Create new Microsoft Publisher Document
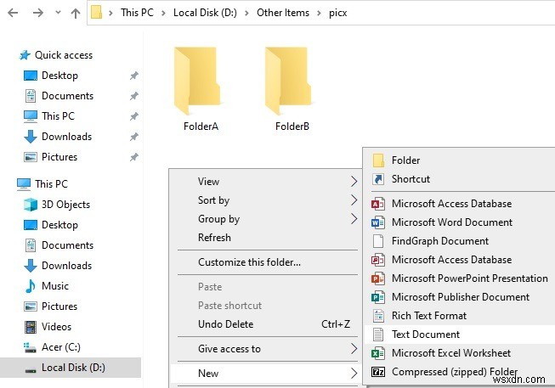Viewport: 555px width, 388px height. click(x=460, y=297)
